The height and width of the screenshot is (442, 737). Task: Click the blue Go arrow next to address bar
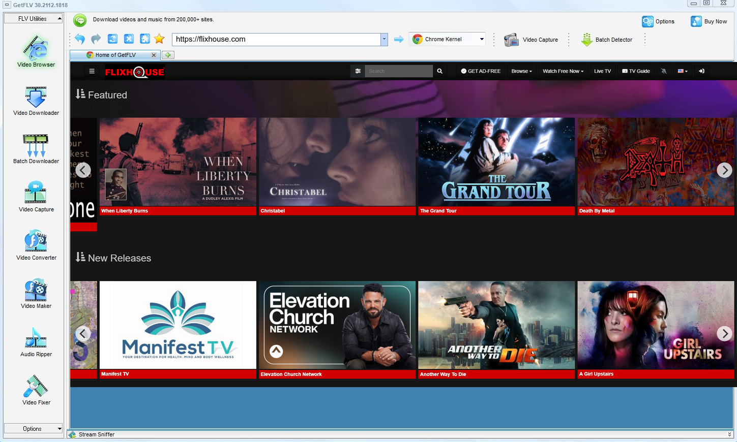pyautogui.click(x=399, y=39)
